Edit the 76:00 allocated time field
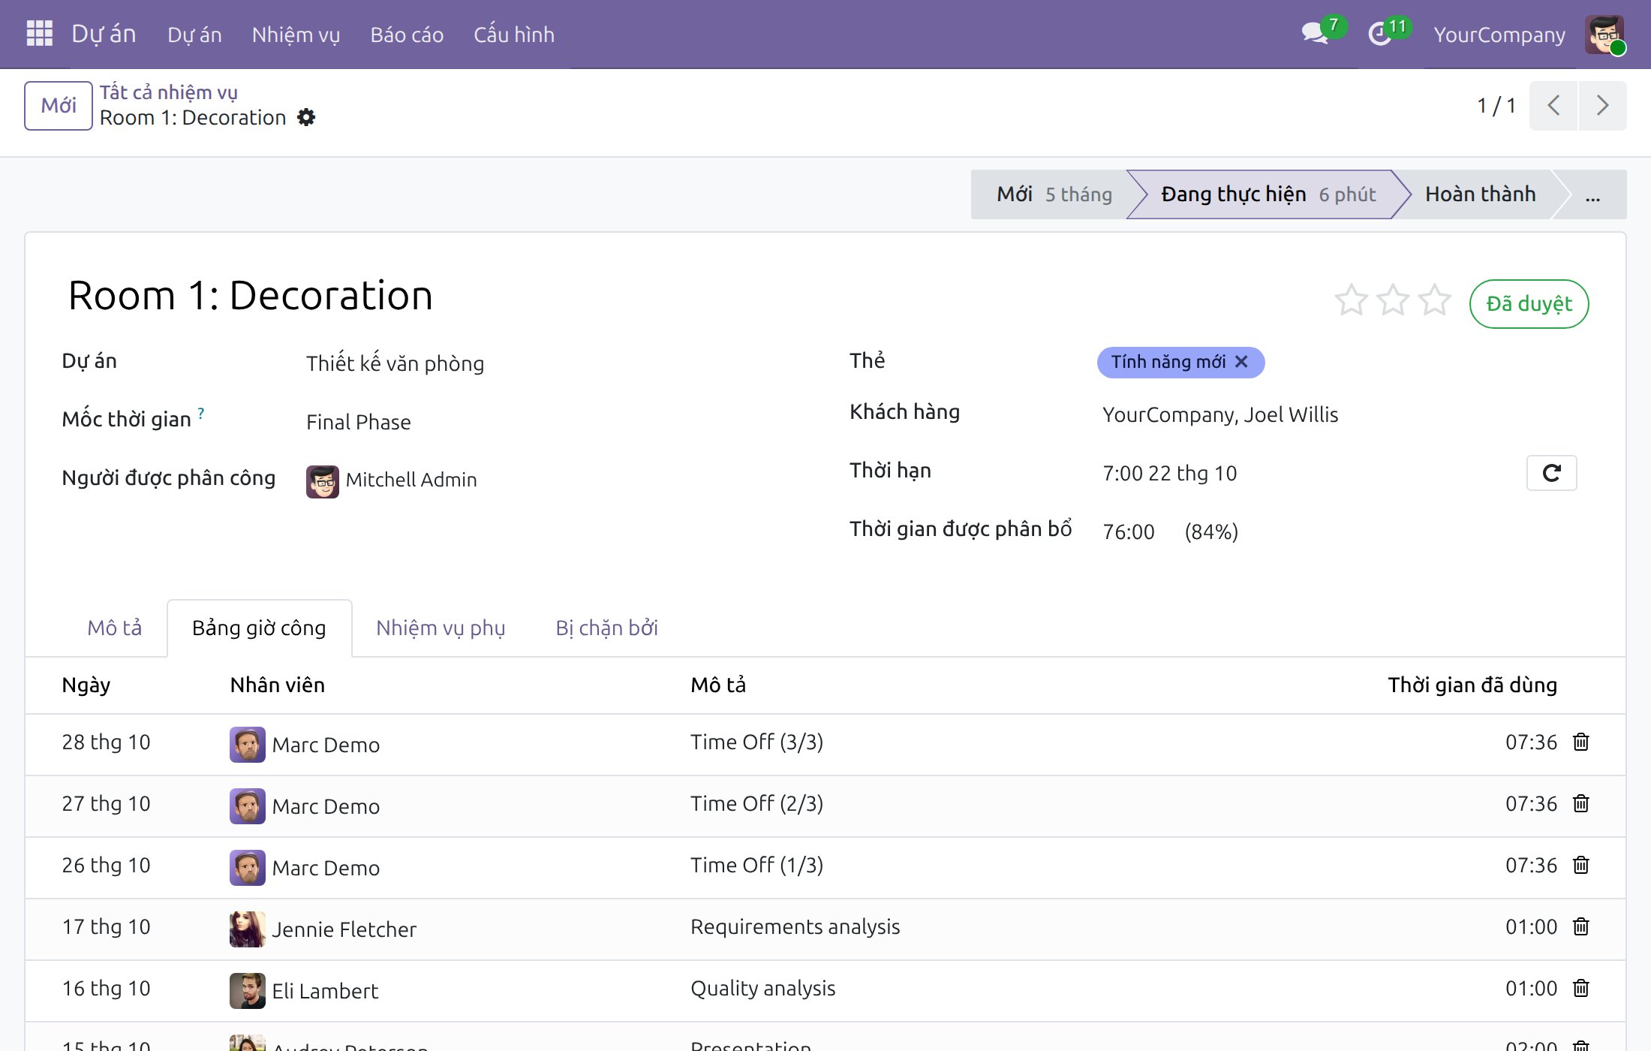1651x1051 pixels. [1129, 532]
